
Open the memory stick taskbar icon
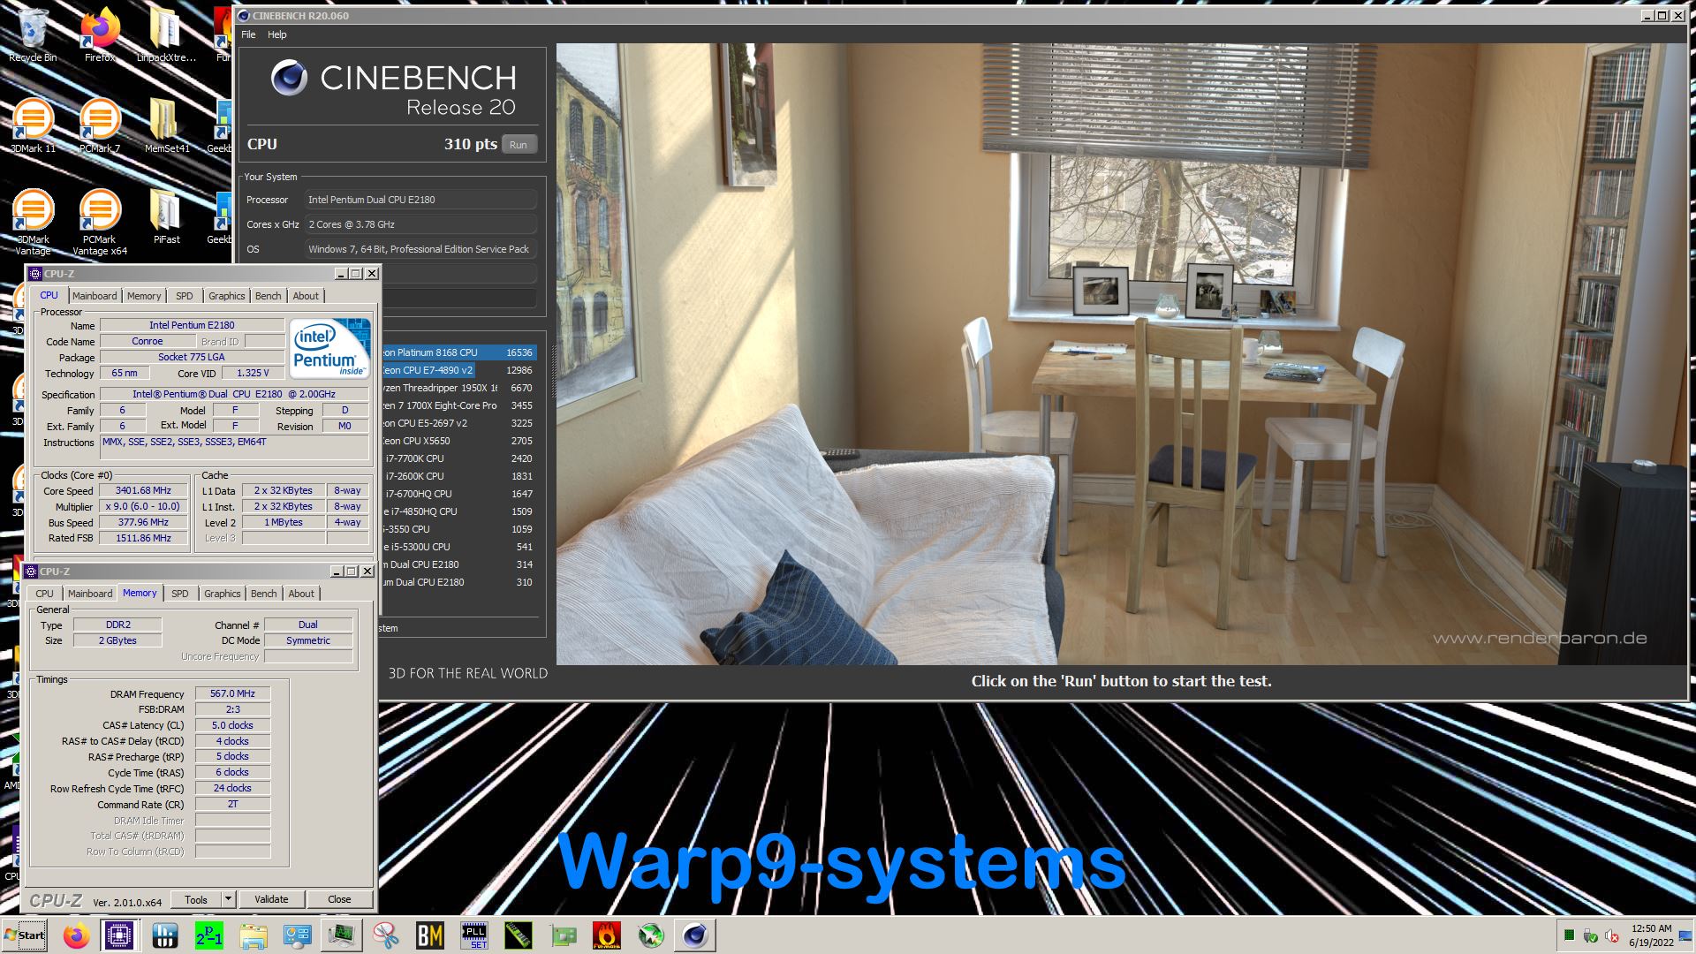(x=519, y=935)
